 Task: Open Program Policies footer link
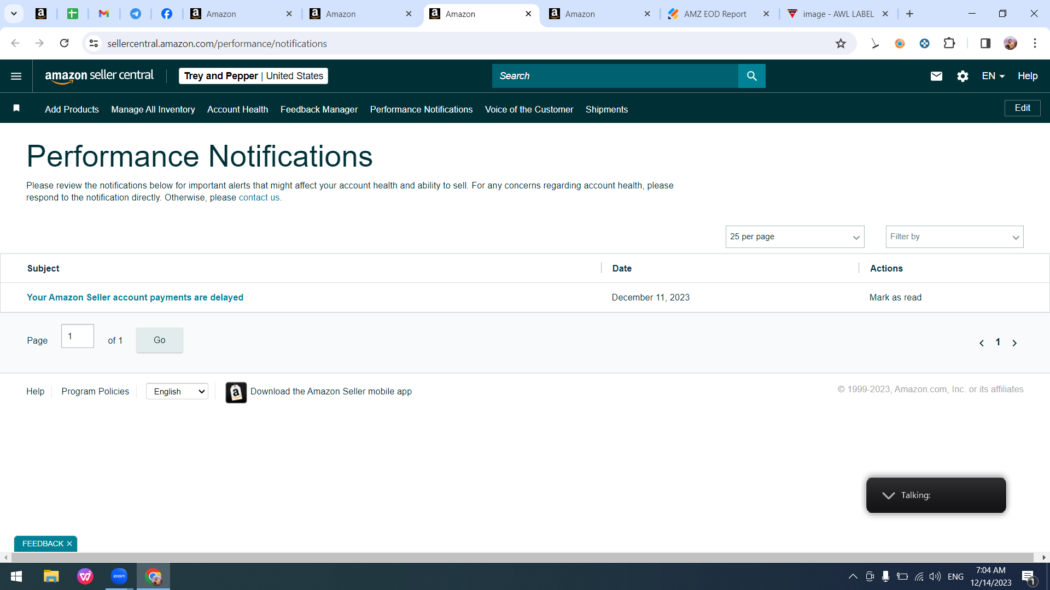pos(95,391)
